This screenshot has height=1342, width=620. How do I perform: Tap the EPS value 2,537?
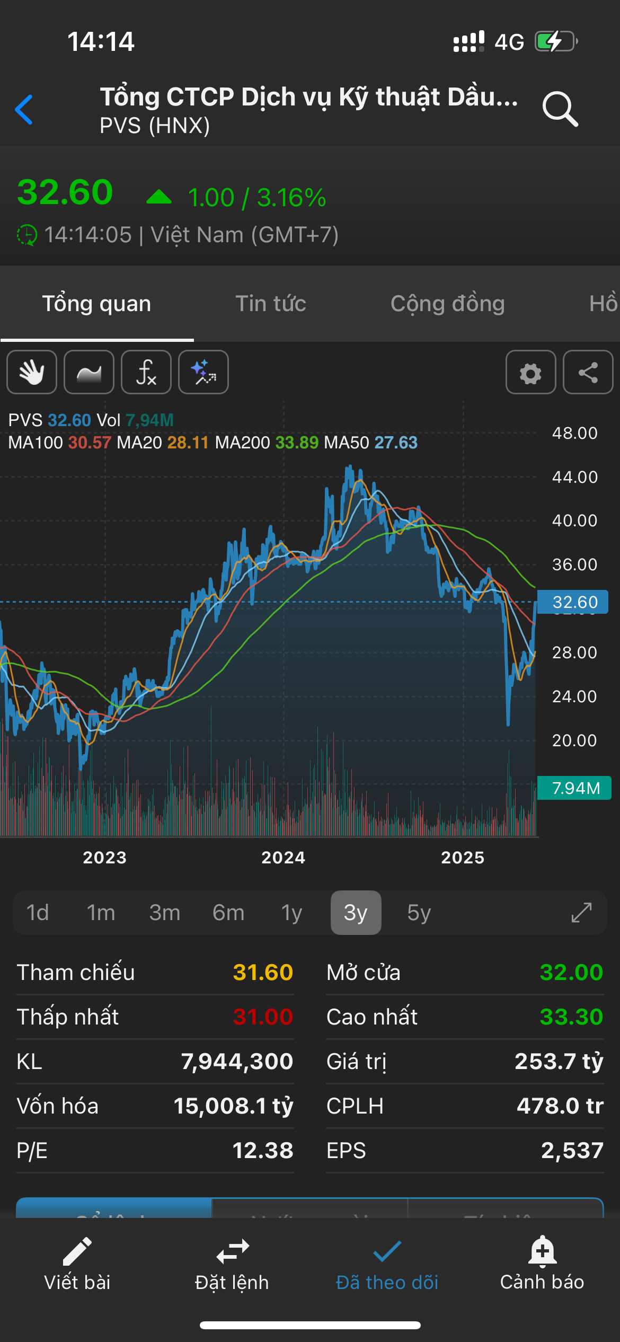pyautogui.click(x=572, y=1151)
